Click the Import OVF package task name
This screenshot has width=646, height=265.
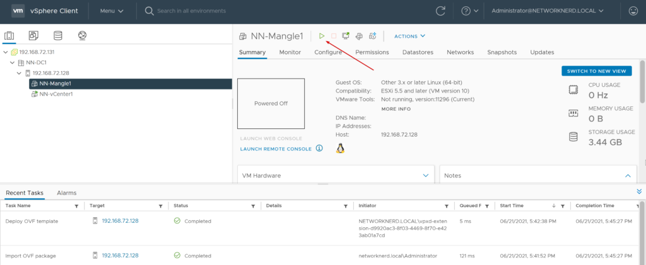pyautogui.click(x=30, y=256)
